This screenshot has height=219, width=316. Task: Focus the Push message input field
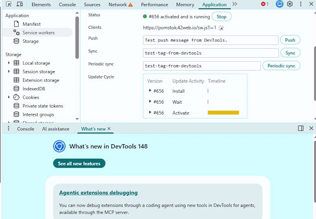211,40
